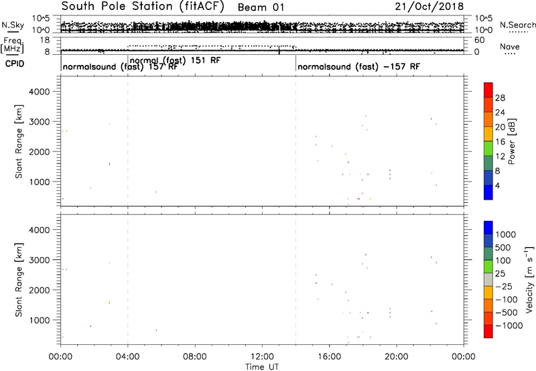Select the 'Beam 01' label

click(261, 7)
